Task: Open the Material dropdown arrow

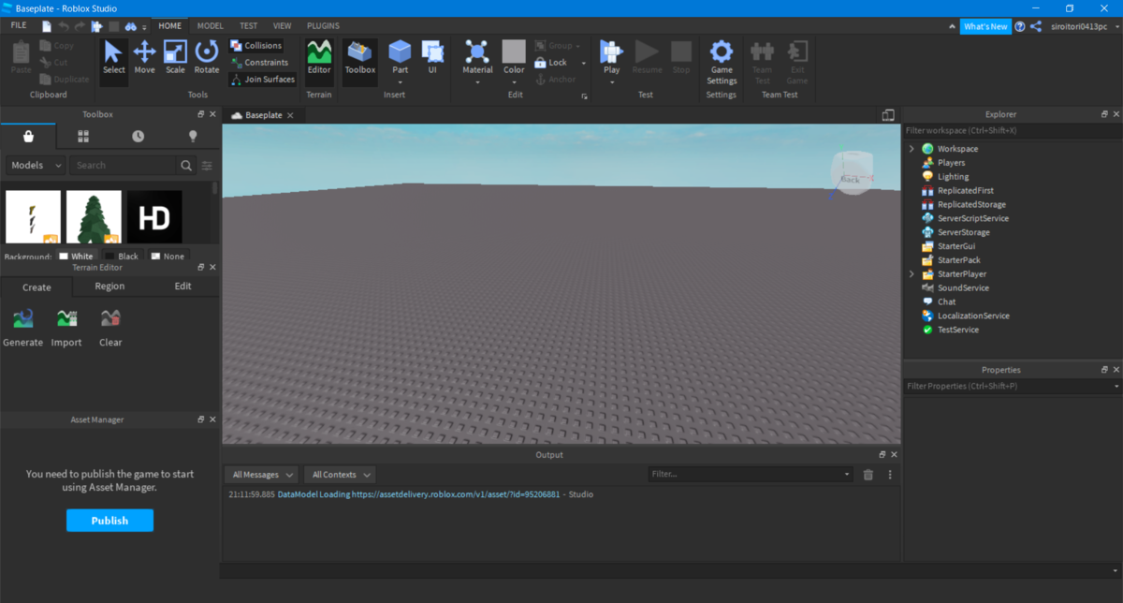Action: coord(477,82)
